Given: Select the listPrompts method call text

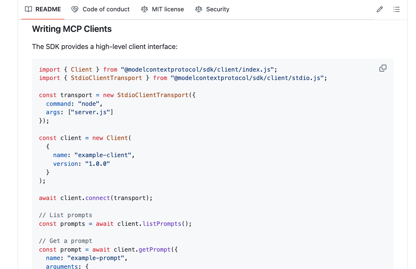Looking at the screenshot, I should coord(162,223).
